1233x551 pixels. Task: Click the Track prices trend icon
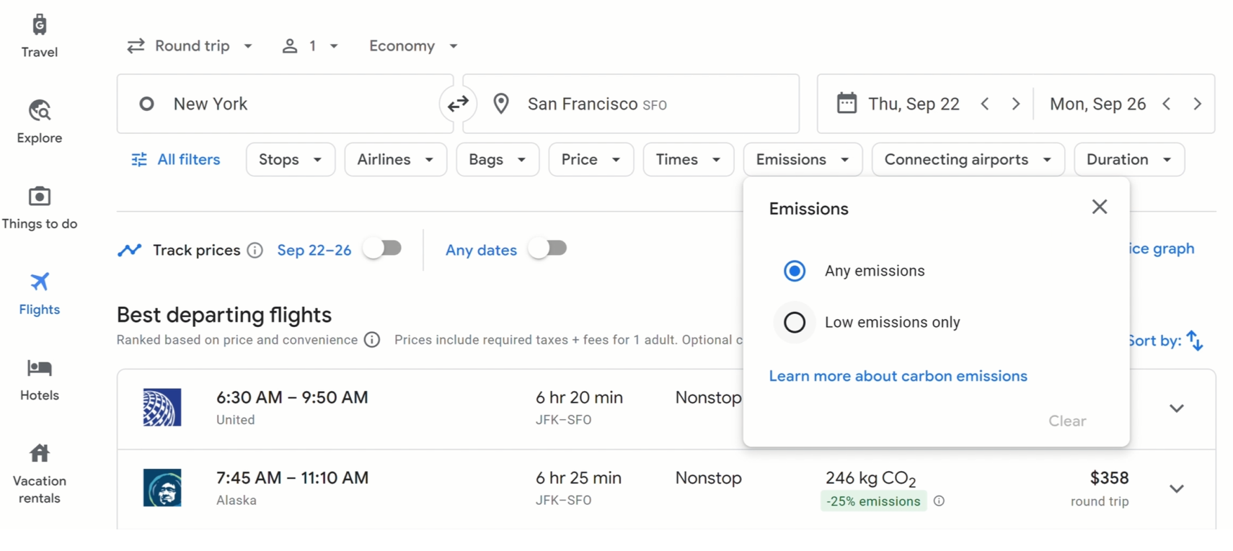[x=130, y=250]
